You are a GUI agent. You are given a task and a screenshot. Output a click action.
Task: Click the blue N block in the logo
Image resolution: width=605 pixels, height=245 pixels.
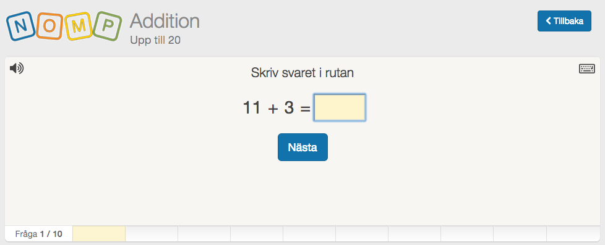[21, 26]
